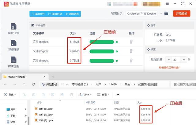The height and width of the screenshot is (125, 196).
Task: Click the compression quality value field 30
Action: pos(176,60)
